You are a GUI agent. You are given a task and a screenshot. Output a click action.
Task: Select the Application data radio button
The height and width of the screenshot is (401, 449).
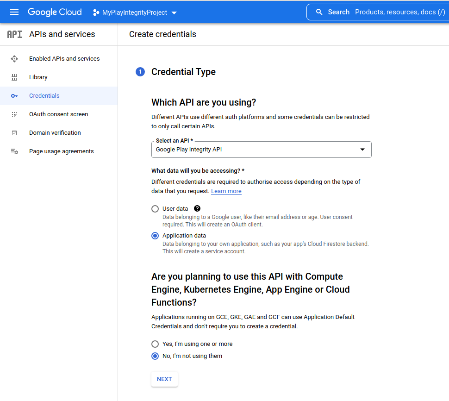(155, 235)
